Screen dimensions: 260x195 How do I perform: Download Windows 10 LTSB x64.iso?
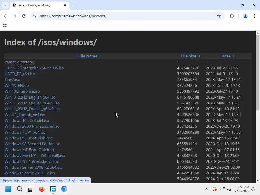point(27,121)
